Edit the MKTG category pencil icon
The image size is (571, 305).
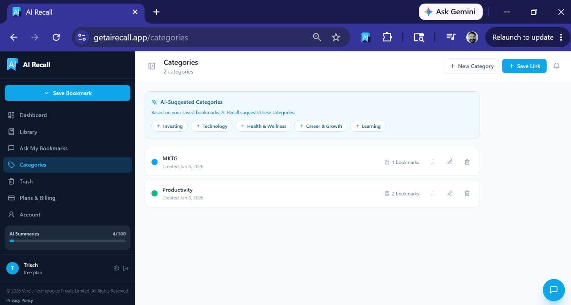(x=450, y=162)
